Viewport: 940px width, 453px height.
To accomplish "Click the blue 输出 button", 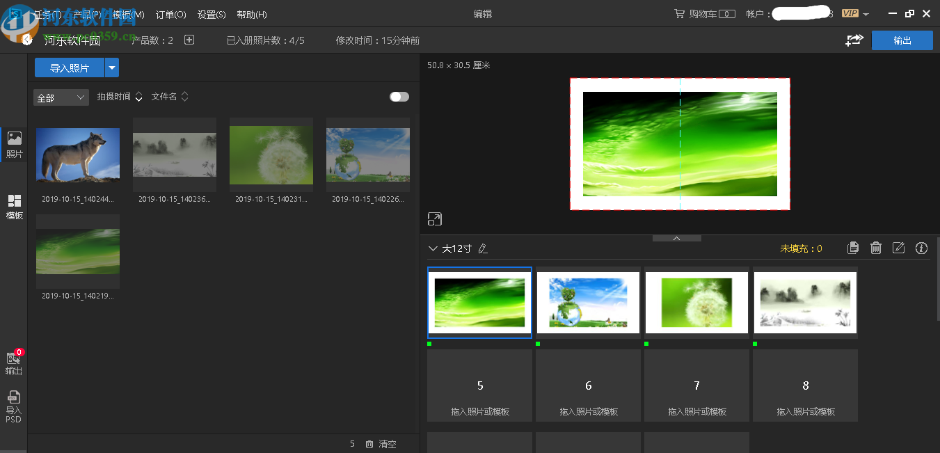I will coord(902,40).
